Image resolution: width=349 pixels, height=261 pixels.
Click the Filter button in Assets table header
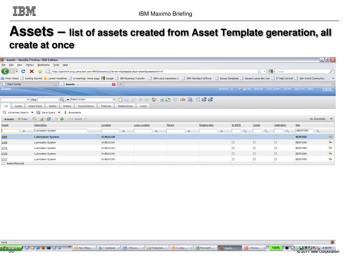click(x=22, y=119)
